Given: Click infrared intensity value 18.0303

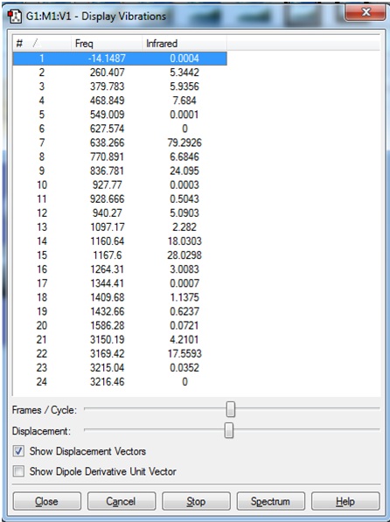Looking at the screenshot, I should tap(185, 241).
